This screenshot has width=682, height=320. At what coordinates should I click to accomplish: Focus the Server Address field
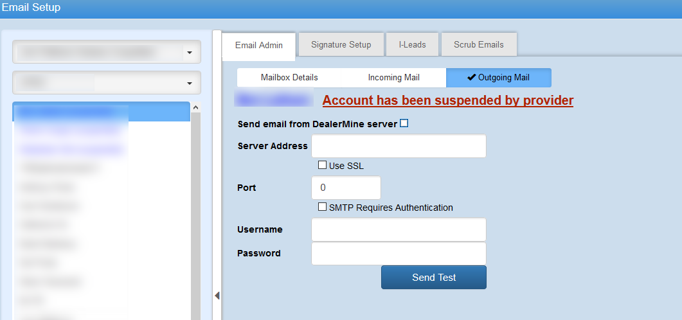pyautogui.click(x=399, y=146)
